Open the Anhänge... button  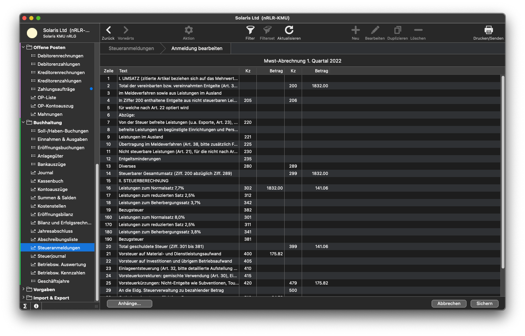[x=130, y=304]
